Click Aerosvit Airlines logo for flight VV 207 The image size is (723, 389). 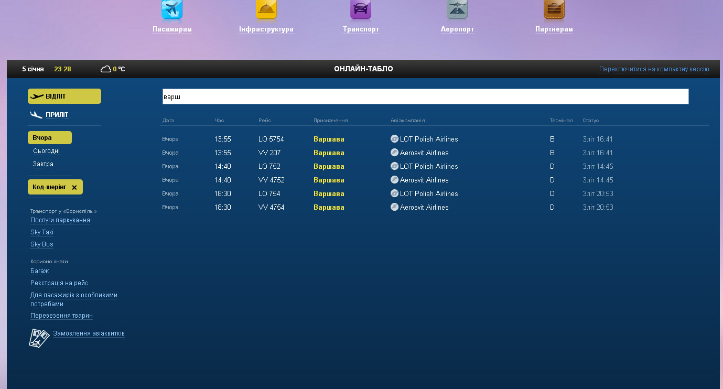point(395,153)
